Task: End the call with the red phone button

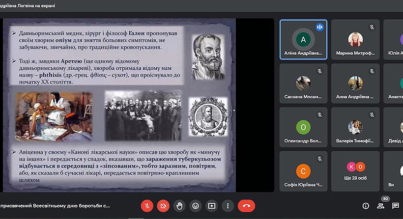Action: click(x=246, y=206)
